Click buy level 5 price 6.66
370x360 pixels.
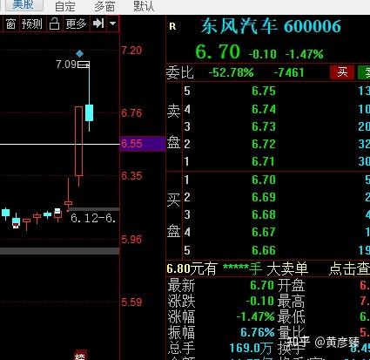[264, 250]
